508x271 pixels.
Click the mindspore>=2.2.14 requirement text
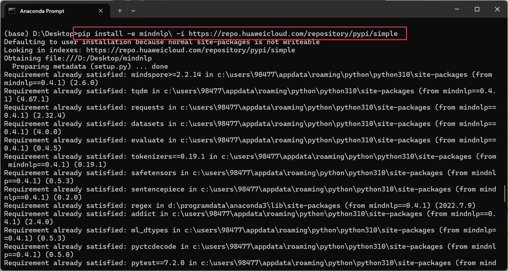click(166, 75)
